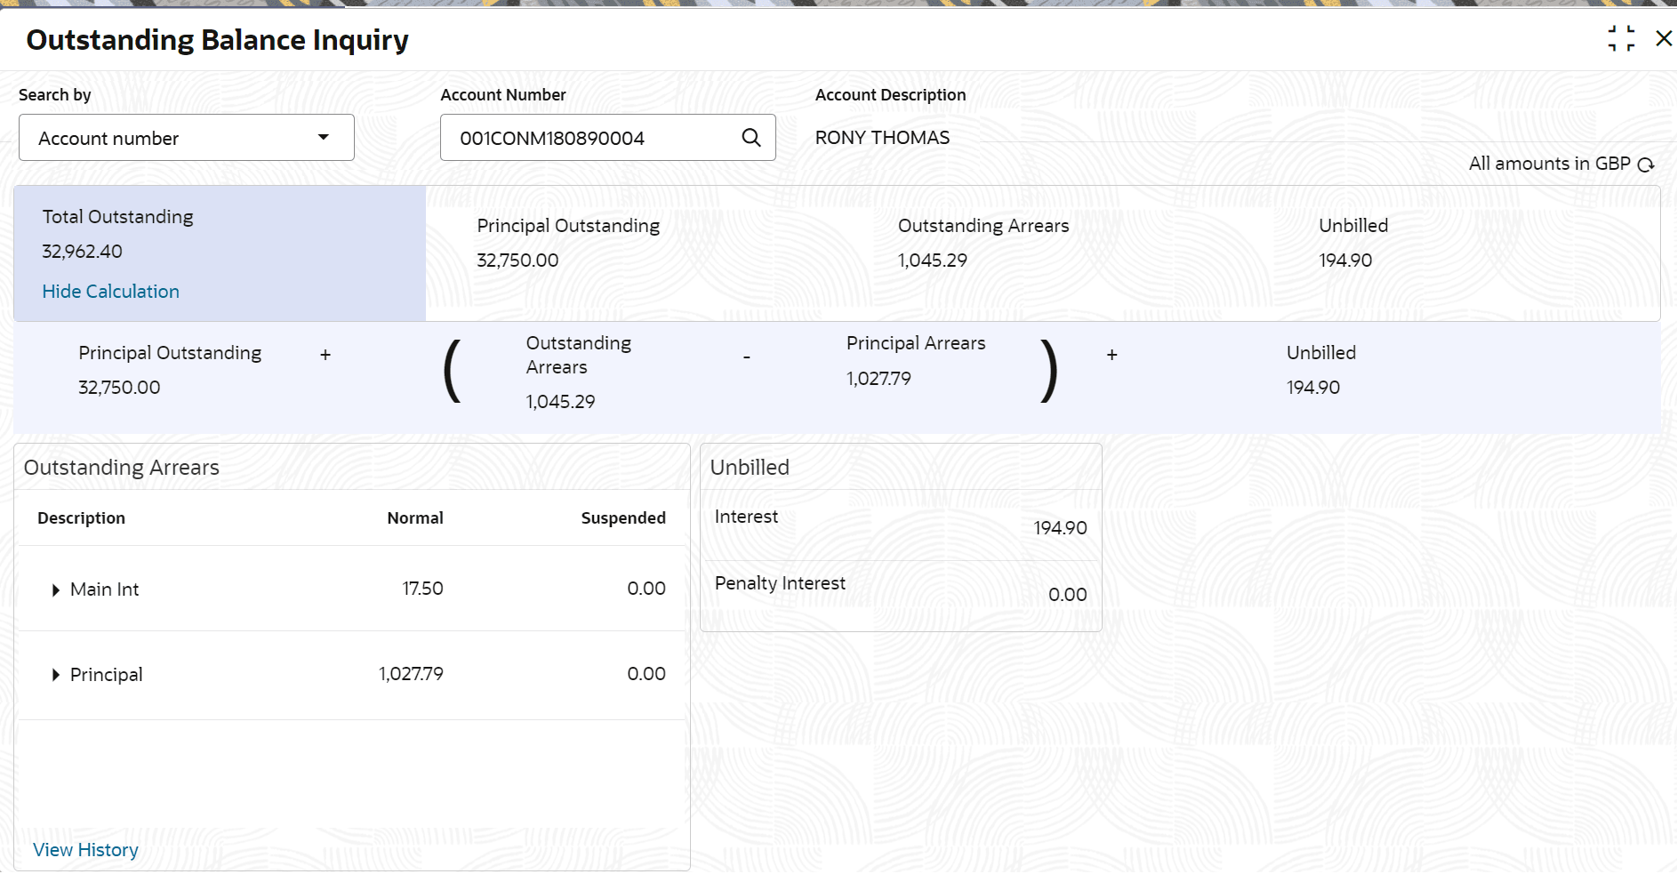Click the Principal Outstanding summary value 32,750.00
The image size is (1677, 874).
[518, 261]
